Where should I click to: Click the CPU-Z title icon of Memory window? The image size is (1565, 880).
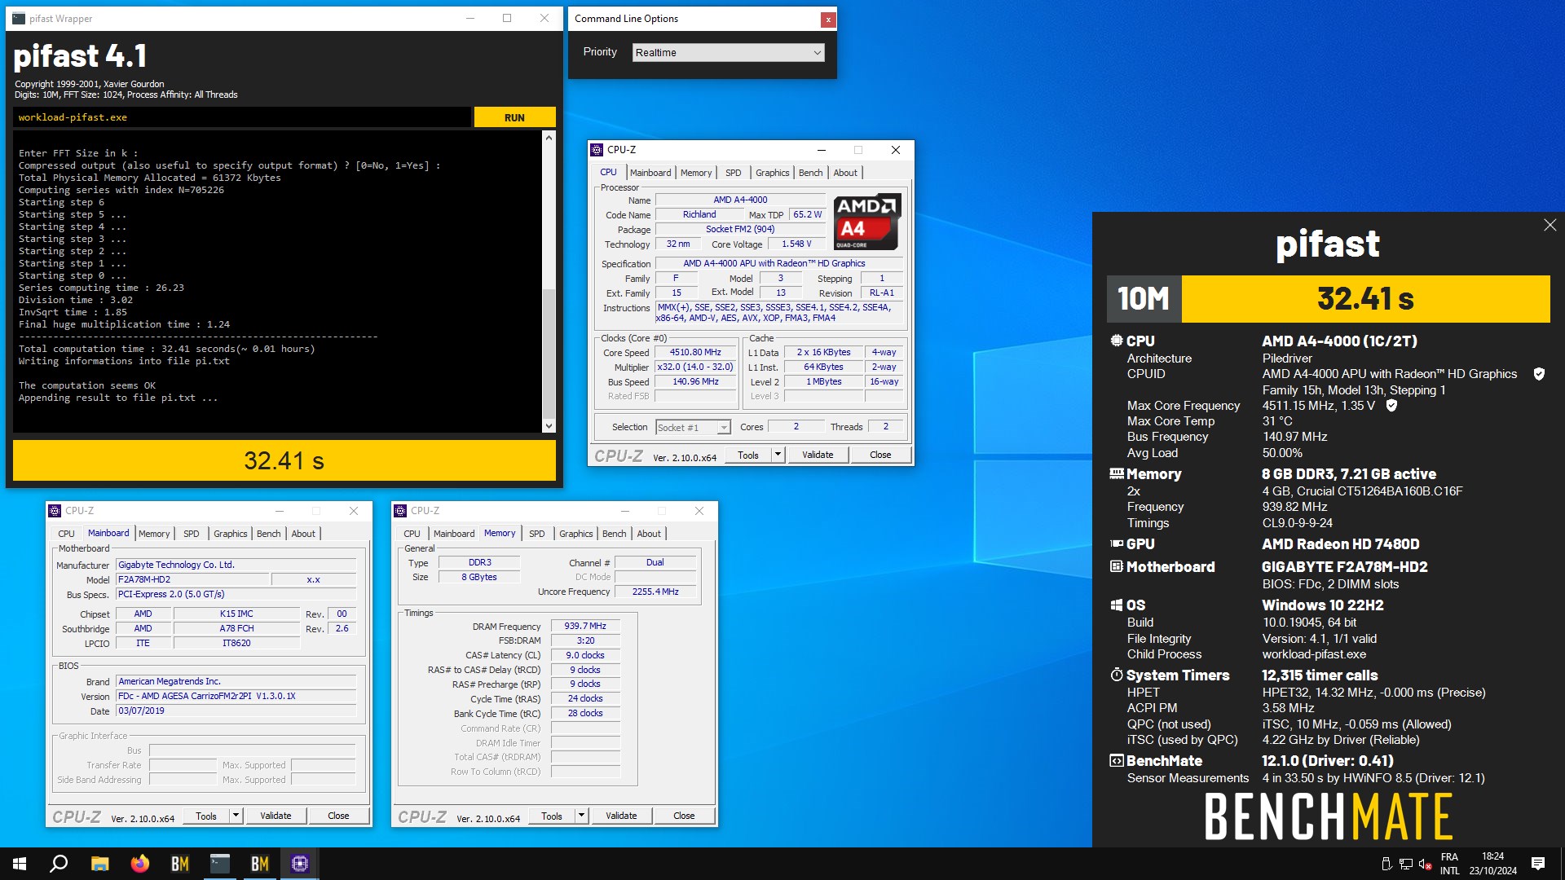click(400, 511)
